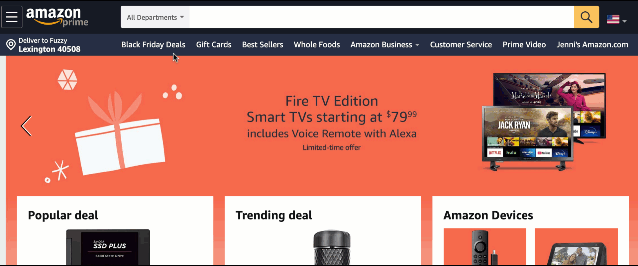Click inside the search text field

[381, 17]
